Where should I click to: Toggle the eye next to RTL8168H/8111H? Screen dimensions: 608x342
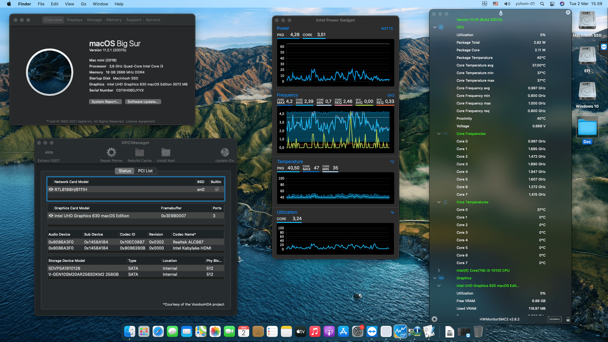click(51, 189)
